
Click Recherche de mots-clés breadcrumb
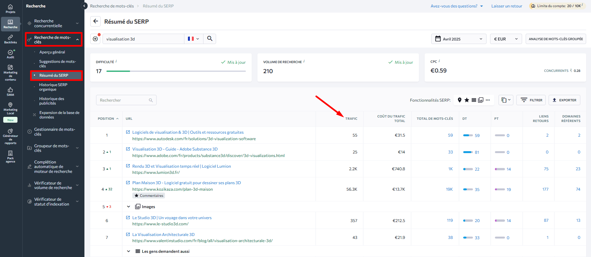(x=112, y=6)
